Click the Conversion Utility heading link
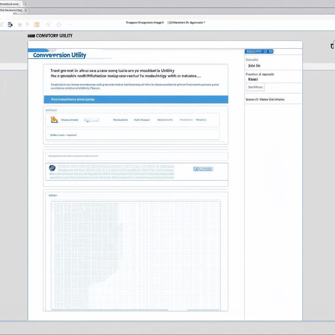This screenshot has height=335, width=335. click(60, 55)
